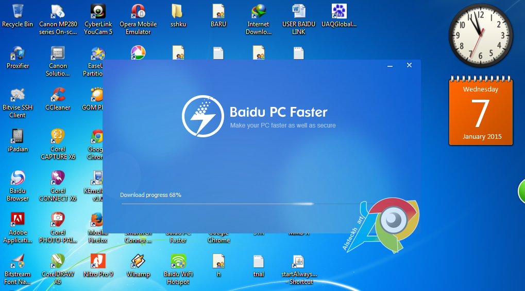Open Corel CAPTURE X6 shortcut
This screenshot has width=525, height=291.
[58, 144]
